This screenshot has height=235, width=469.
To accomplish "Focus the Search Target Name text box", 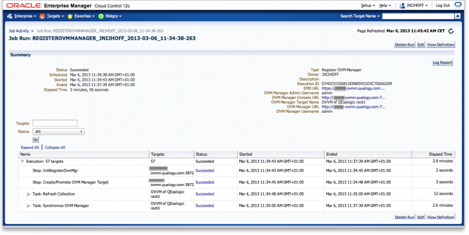I will tap(418, 16).
